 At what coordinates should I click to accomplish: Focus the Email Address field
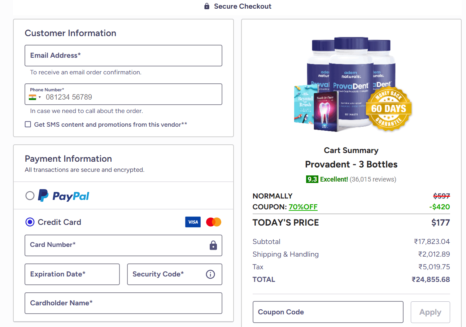(x=123, y=56)
